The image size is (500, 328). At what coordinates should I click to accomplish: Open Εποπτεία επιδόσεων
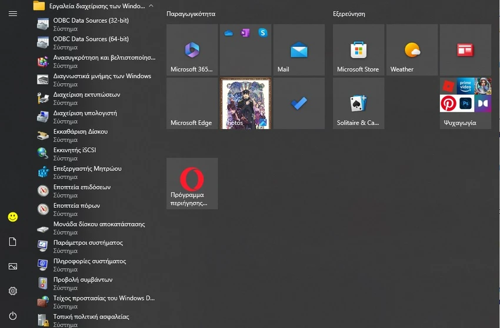coord(96,191)
